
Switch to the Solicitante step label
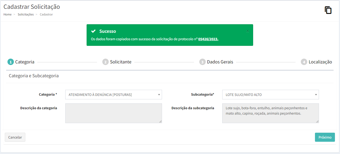click(120, 62)
